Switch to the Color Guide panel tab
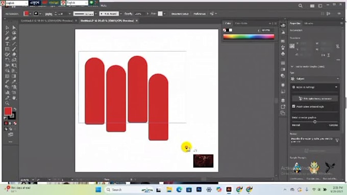 pos(241,23)
